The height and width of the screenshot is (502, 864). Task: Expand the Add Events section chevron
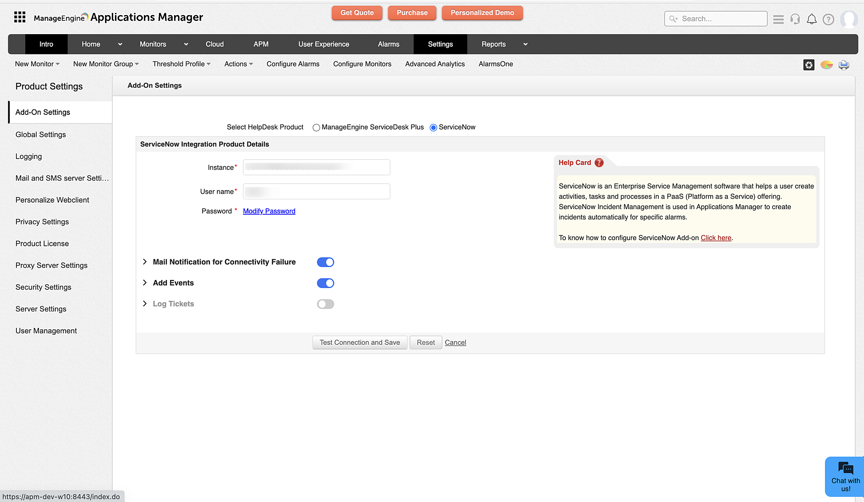(x=145, y=283)
